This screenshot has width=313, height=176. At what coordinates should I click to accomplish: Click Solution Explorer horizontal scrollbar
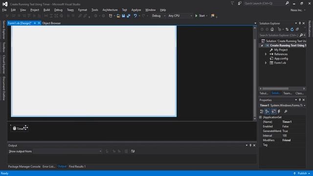coord(275,88)
